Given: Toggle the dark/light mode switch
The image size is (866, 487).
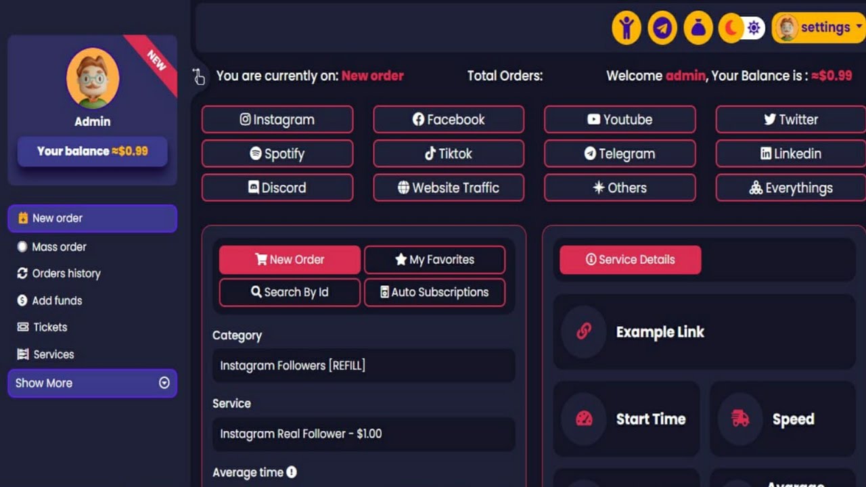Looking at the screenshot, I should pos(742,28).
